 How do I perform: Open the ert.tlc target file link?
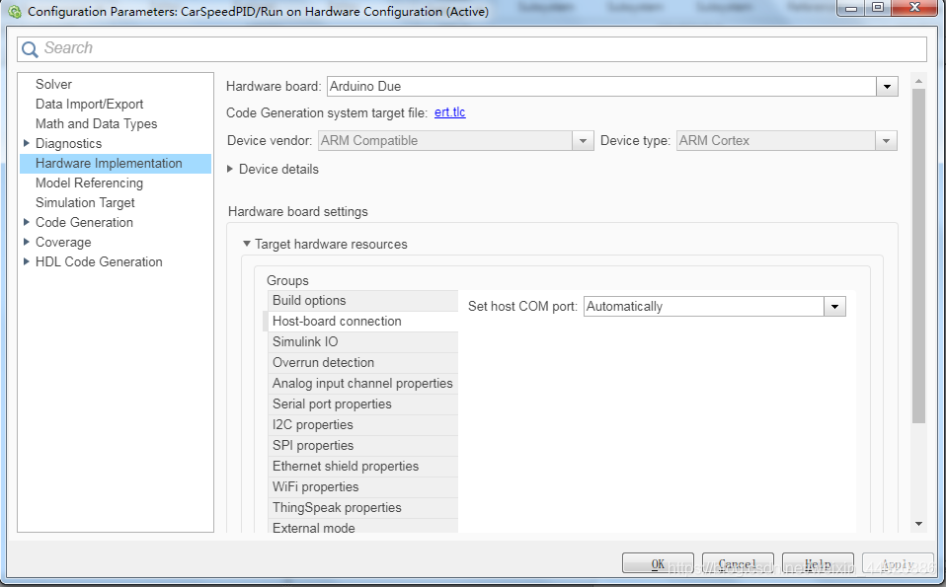click(x=449, y=112)
